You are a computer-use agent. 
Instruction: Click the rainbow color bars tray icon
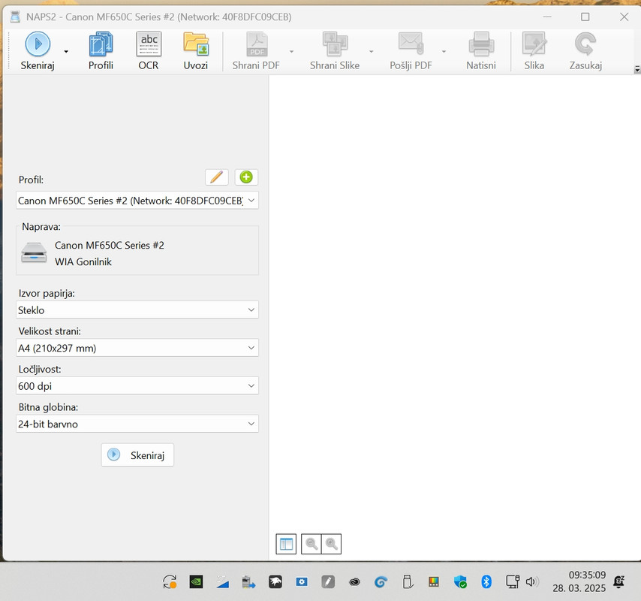tap(434, 581)
